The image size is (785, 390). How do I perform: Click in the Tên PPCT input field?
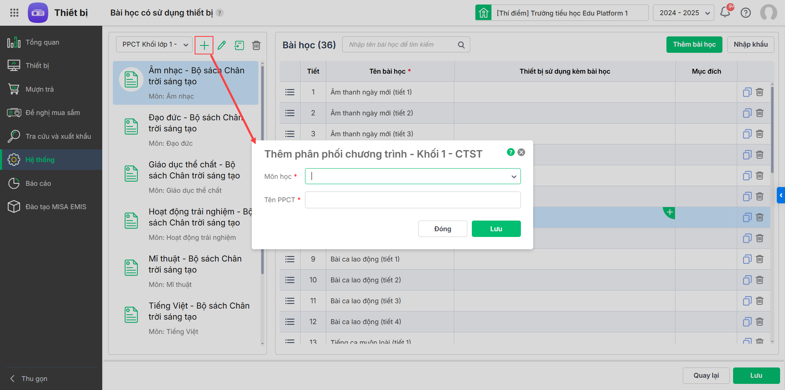click(413, 200)
